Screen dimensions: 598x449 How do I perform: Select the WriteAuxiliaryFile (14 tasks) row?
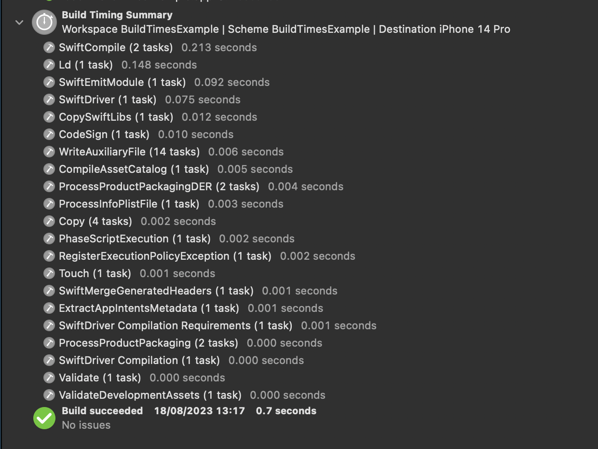pos(129,152)
